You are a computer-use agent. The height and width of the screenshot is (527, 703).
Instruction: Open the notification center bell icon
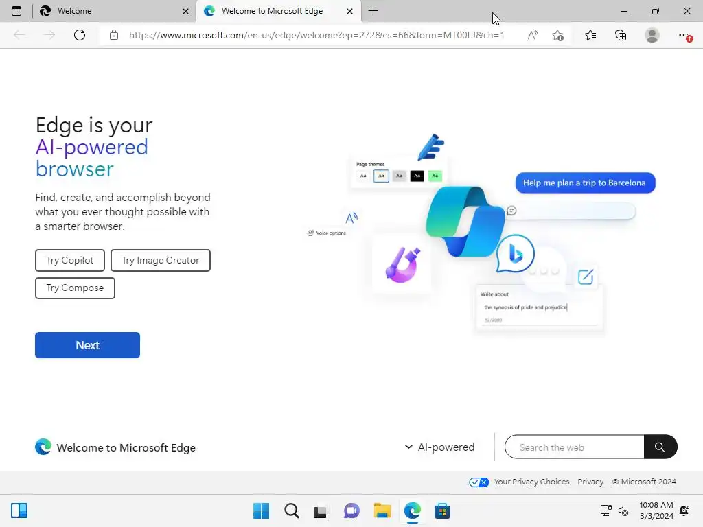[684, 511]
